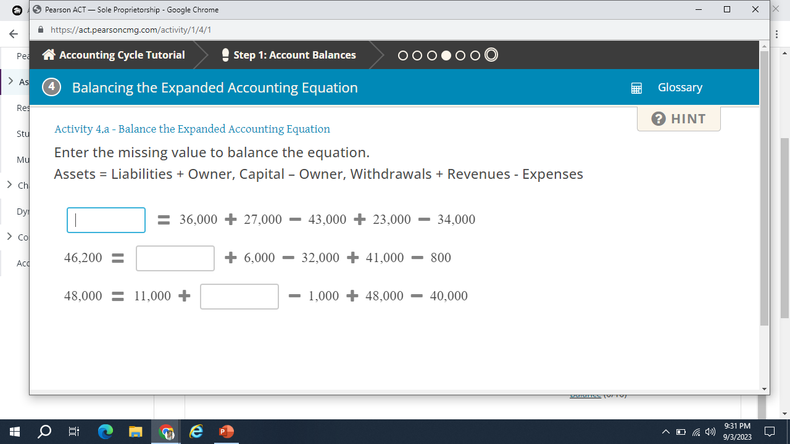
Task: Open the notification center icon
Action: (x=770, y=432)
